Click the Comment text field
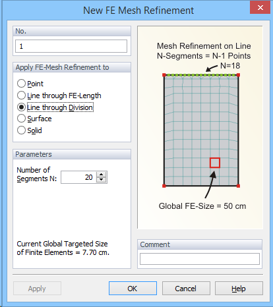Image resolution: width=273 pixels, height=307 pixels. click(x=200, y=259)
